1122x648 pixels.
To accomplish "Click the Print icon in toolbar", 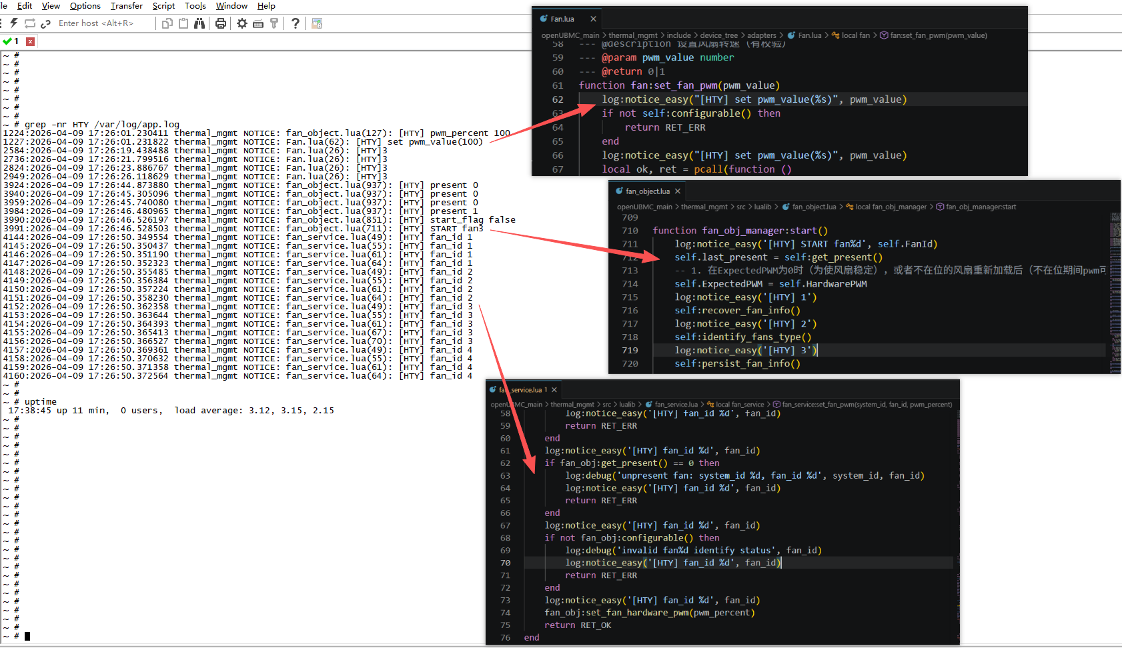I will click(x=221, y=23).
